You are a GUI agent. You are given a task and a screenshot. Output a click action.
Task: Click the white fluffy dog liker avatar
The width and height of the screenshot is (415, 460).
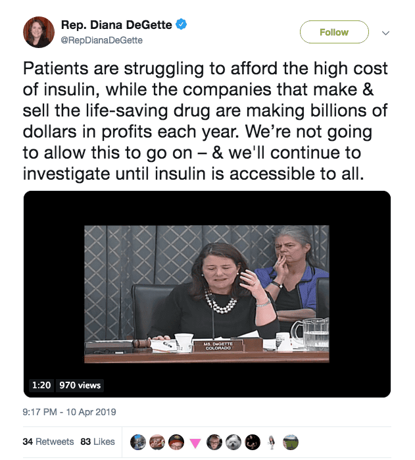tap(233, 442)
